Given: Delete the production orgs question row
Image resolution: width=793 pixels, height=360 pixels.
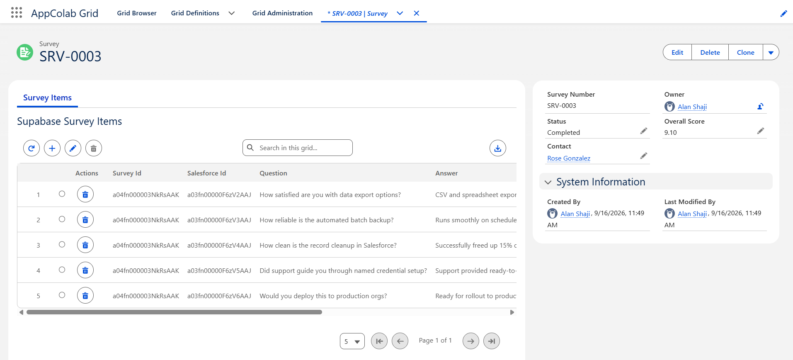Looking at the screenshot, I should click(x=85, y=296).
